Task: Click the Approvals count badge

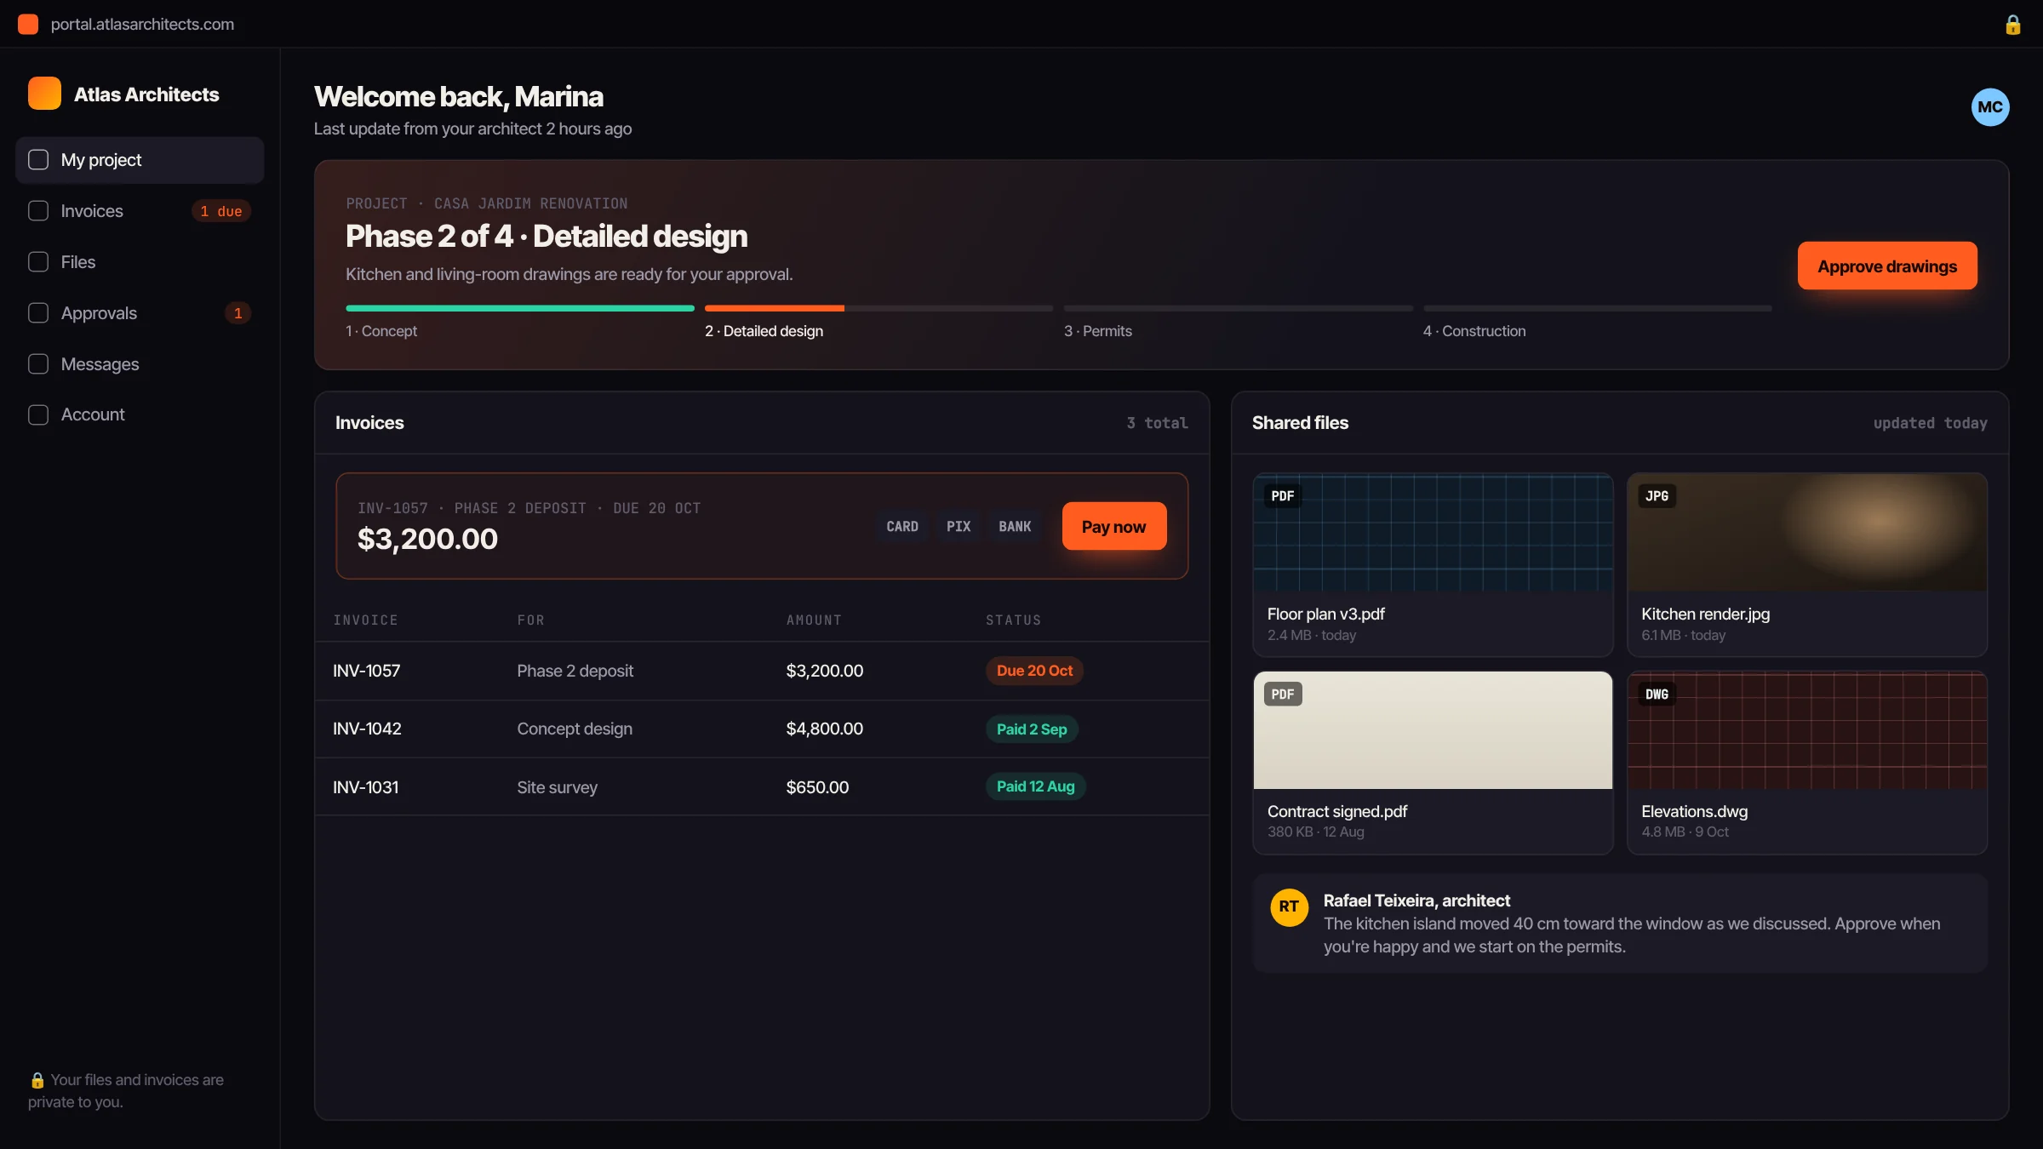Action: (x=237, y=313)
